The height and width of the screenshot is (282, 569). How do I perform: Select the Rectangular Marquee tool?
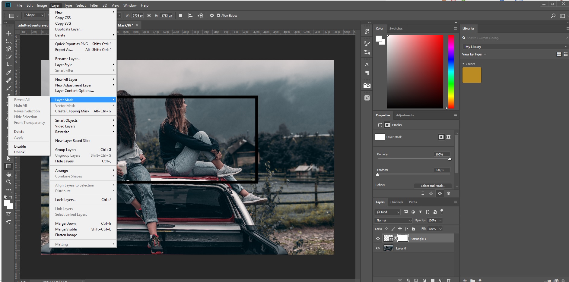click(x=9, y=41)
